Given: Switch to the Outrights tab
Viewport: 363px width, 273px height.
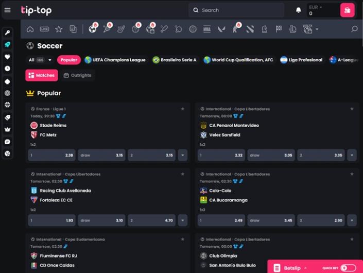Looking at the screenshot, I should pos(77,76).
